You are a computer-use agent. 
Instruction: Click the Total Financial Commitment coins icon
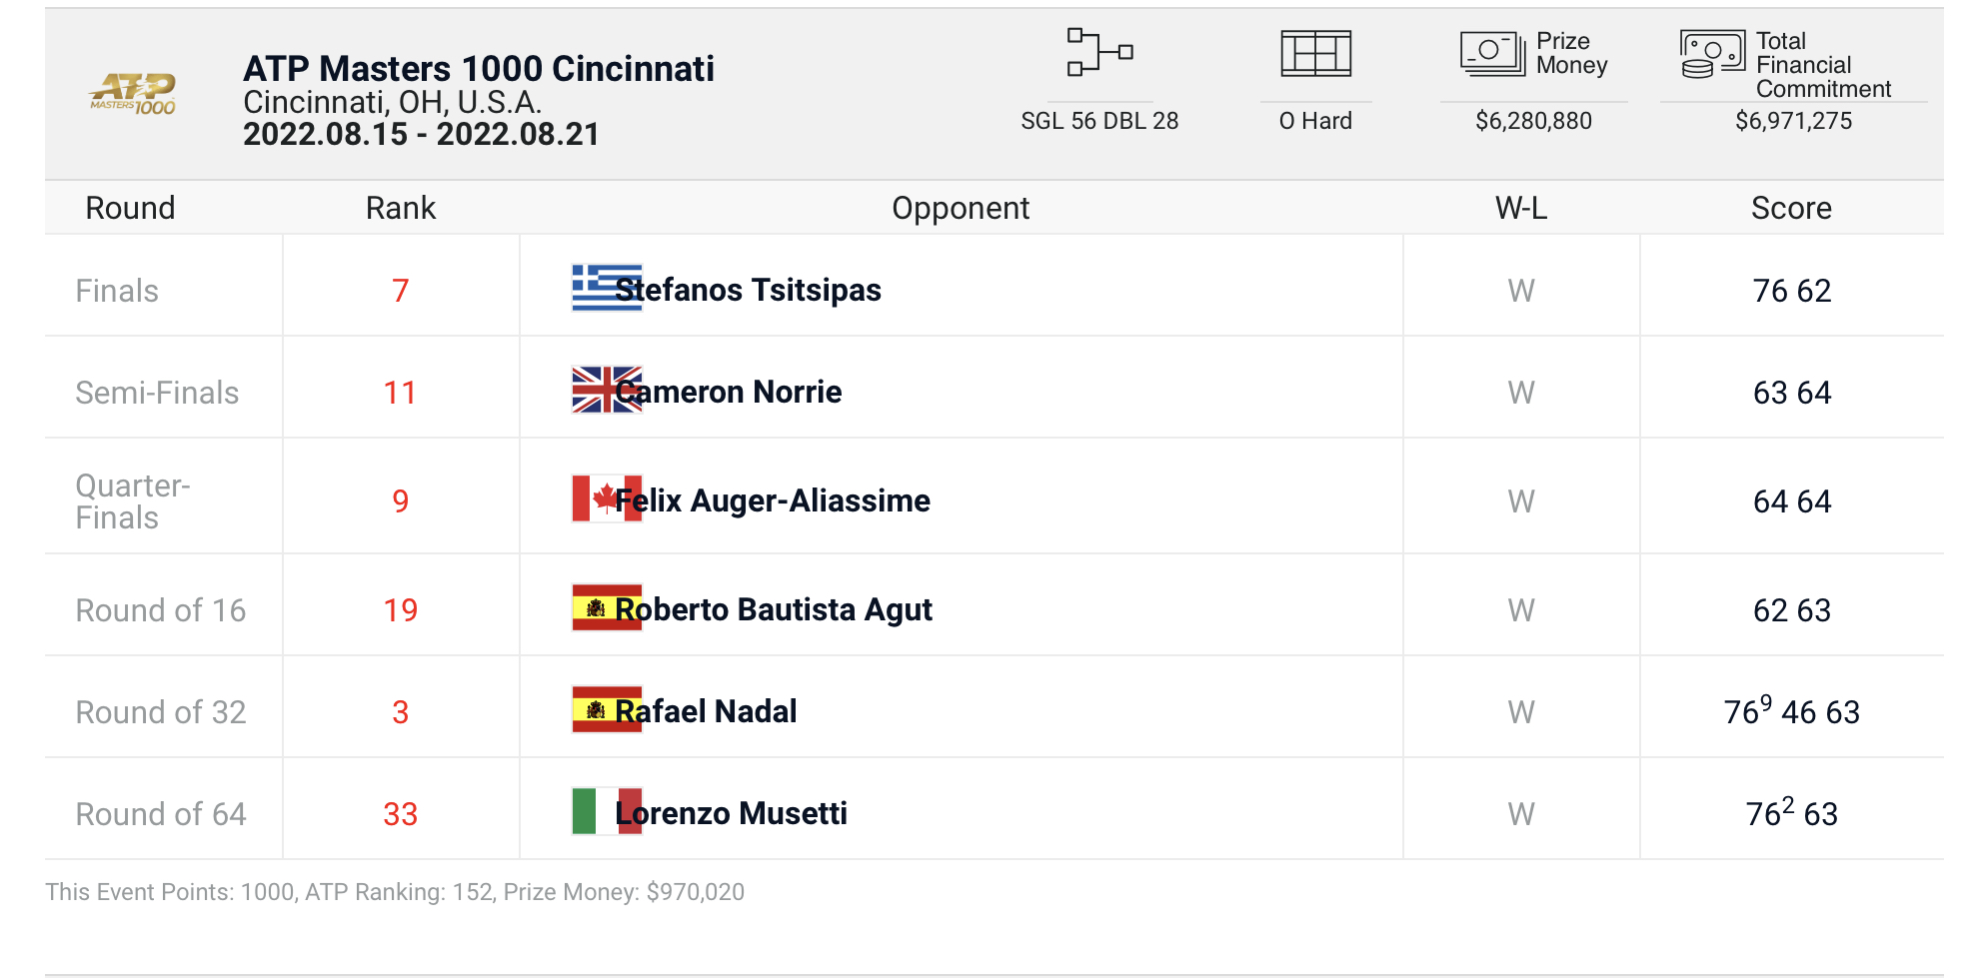click(x=1712, y=54)
